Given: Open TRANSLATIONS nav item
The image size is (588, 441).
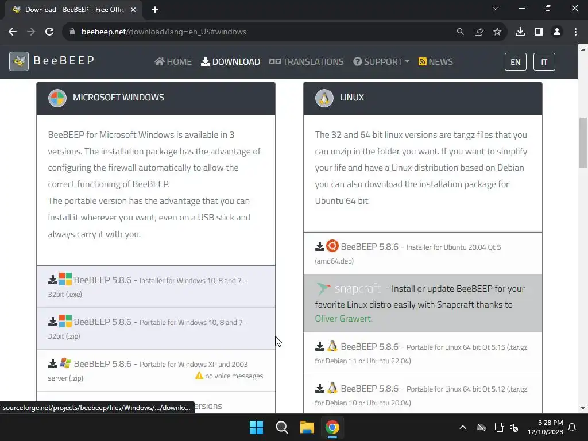Looking at the screenshot, I should pyautogui.click(x=307, y=62).
